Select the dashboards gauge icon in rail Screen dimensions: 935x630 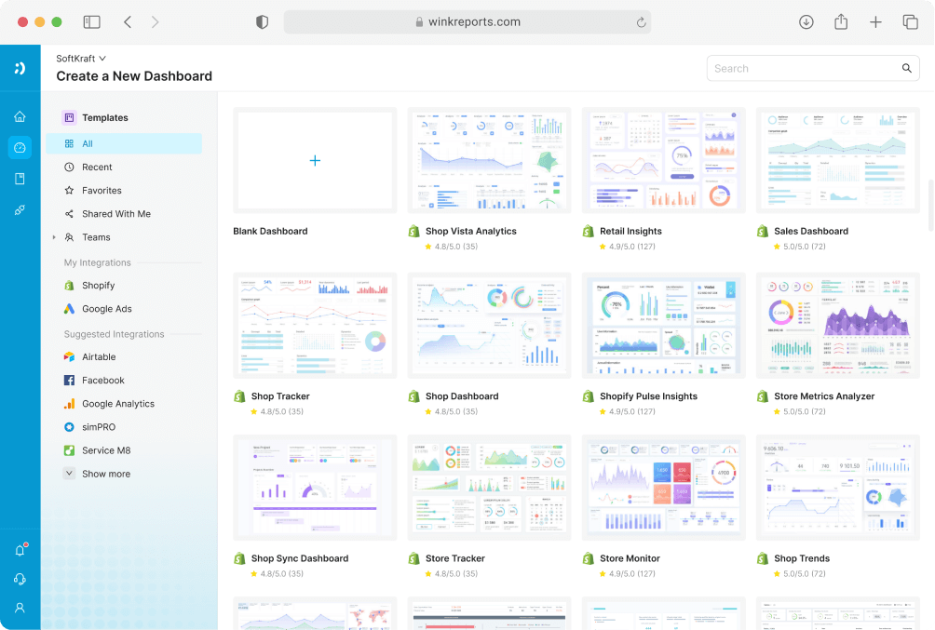tap(20, 147)
